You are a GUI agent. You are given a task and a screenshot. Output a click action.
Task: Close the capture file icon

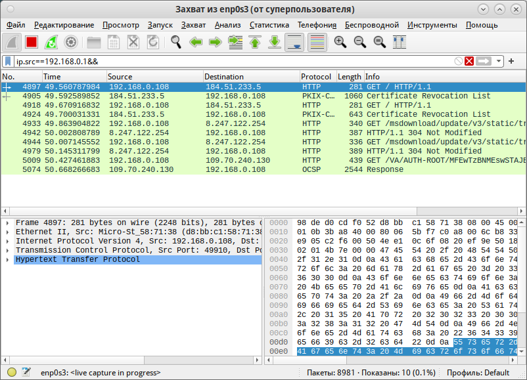133,42
